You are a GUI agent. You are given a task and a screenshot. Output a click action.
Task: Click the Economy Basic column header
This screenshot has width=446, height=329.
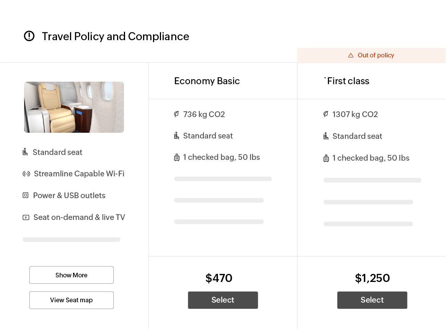[x=207, y=81]
